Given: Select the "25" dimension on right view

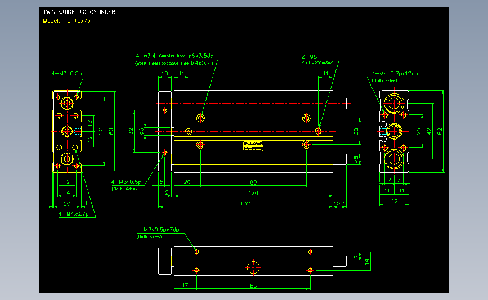Looking at the screenshot, I should (x=419, y=131).
